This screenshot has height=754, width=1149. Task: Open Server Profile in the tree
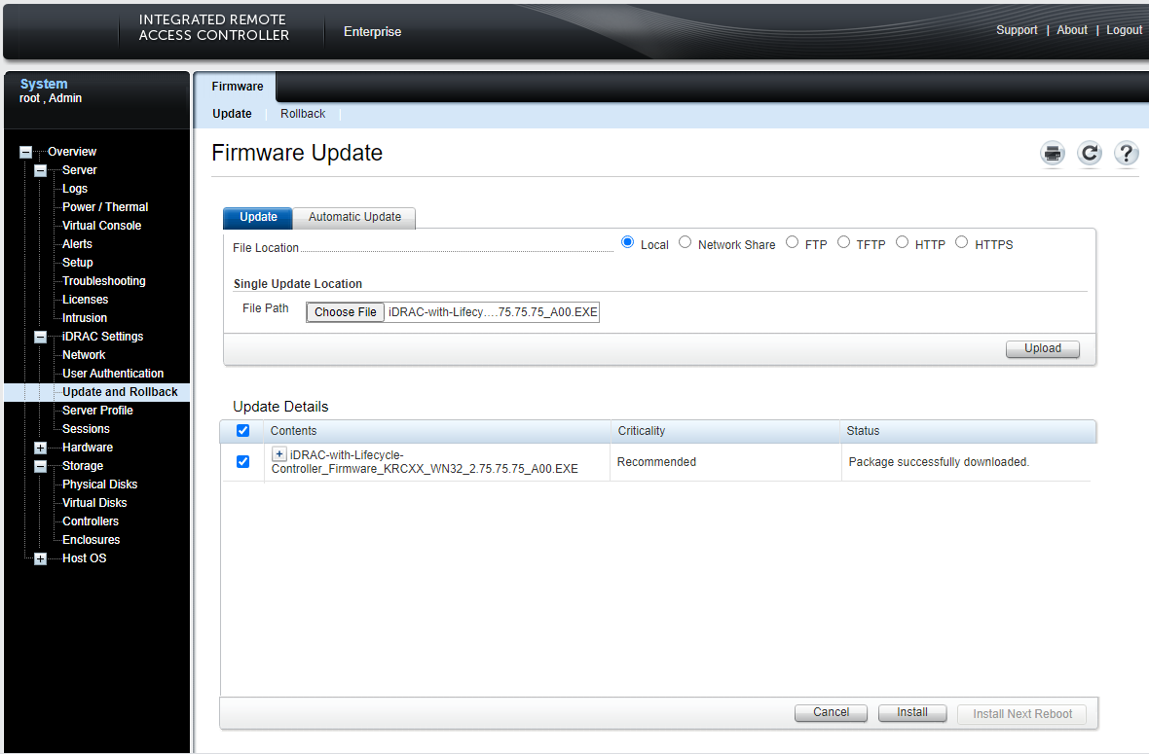coord(97,411)
